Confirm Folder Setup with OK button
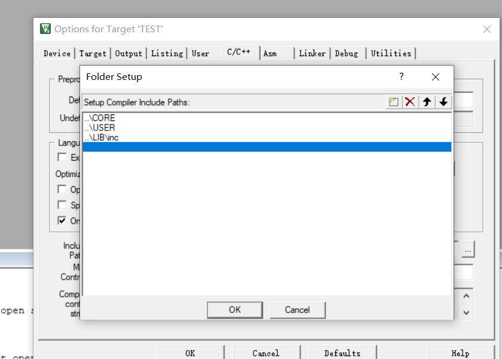 pos(235,310)
